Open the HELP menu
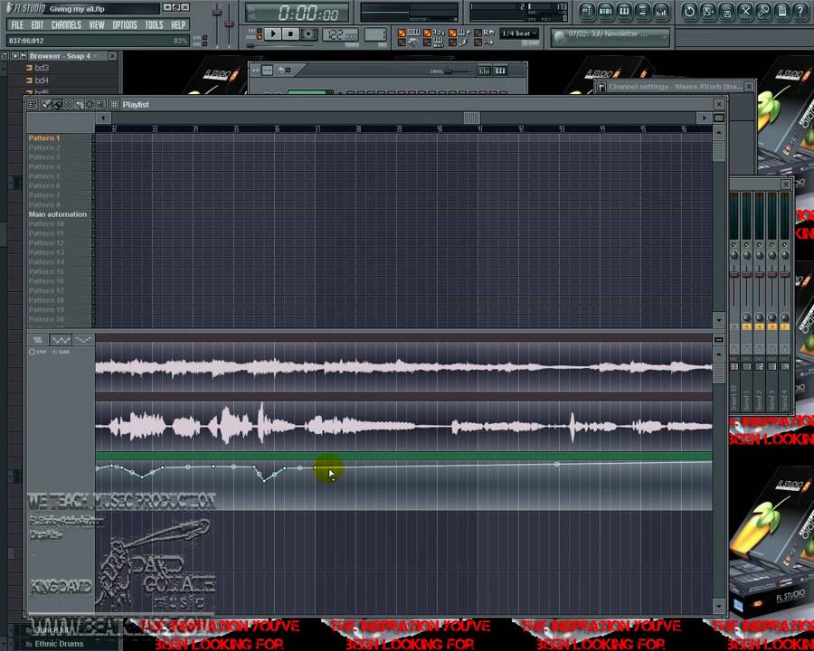Image resolution: width=814 pixels, height=651 pixels. click(178, 25)
